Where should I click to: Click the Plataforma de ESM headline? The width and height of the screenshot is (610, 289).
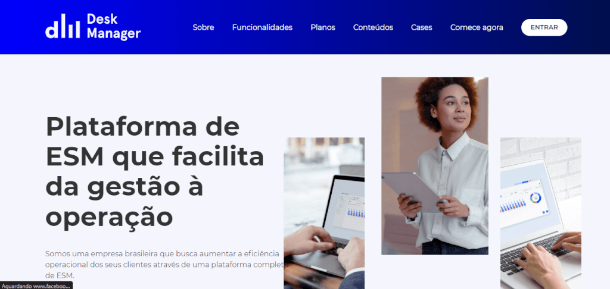[155, 171]
